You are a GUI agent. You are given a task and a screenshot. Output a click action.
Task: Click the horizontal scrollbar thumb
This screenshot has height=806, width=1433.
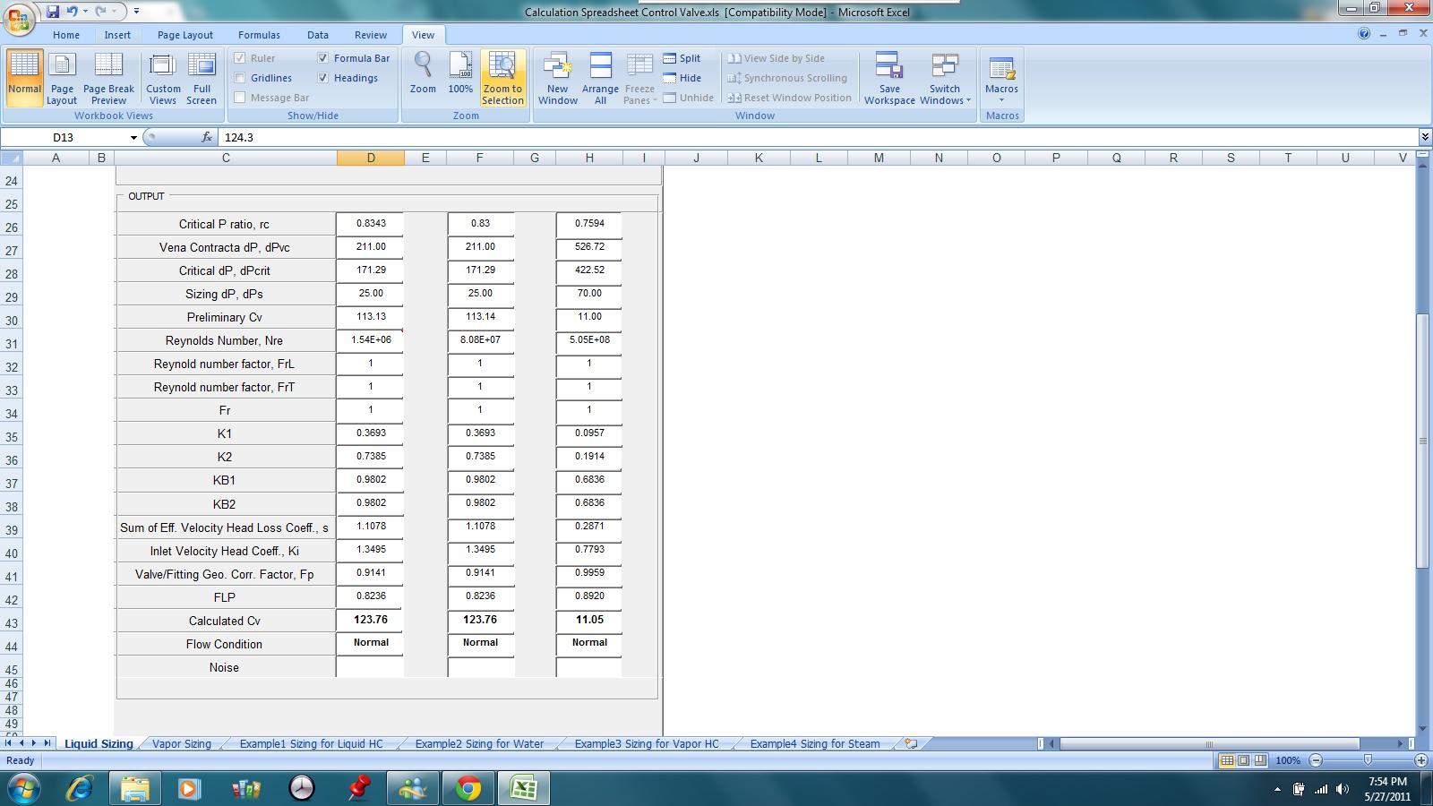click(1209, 743)
